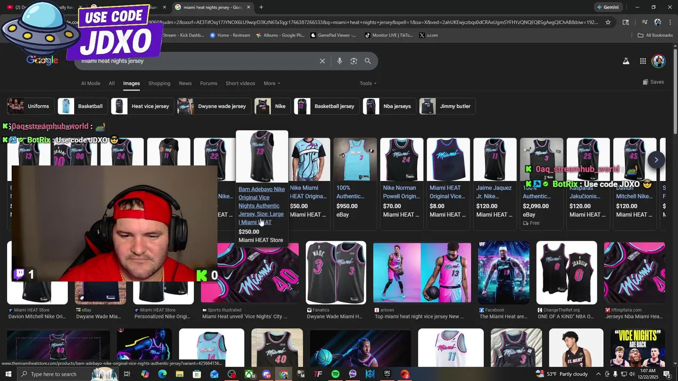
Task: Switch to the All results tab
Action: point(112,83)
